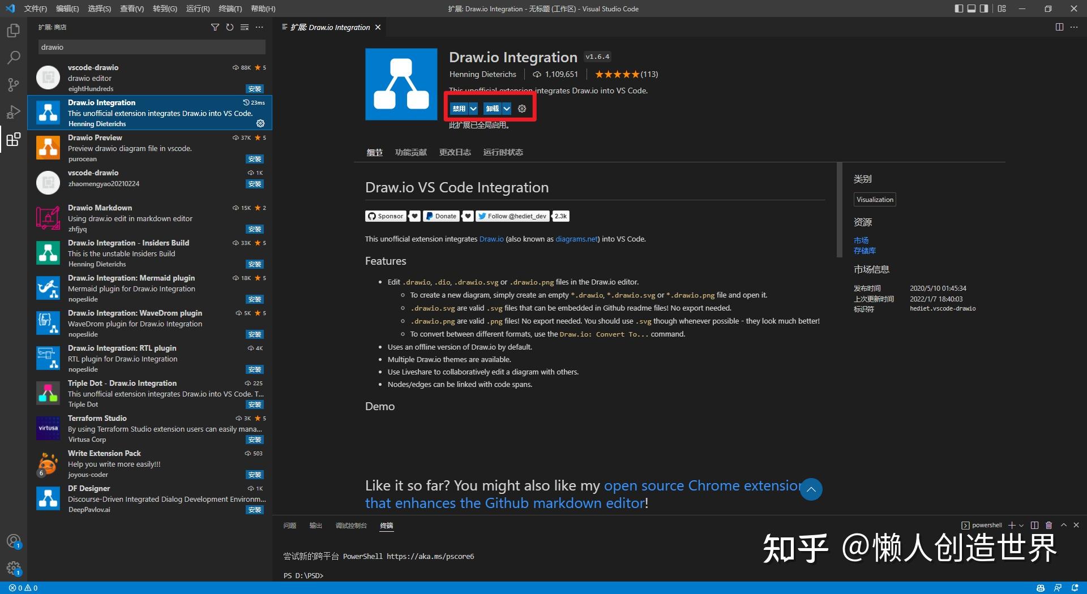Kill terminal with trash icon

[x=1049, y=526]
